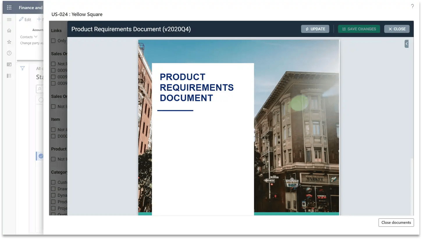Tick the 'Draw' category checkbox
This screenshot has height=239, width=422.
pyautogui.click(x=53, y=189)
